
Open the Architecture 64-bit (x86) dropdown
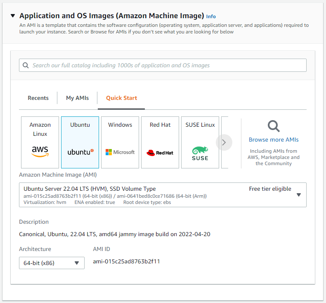point(52,263)
